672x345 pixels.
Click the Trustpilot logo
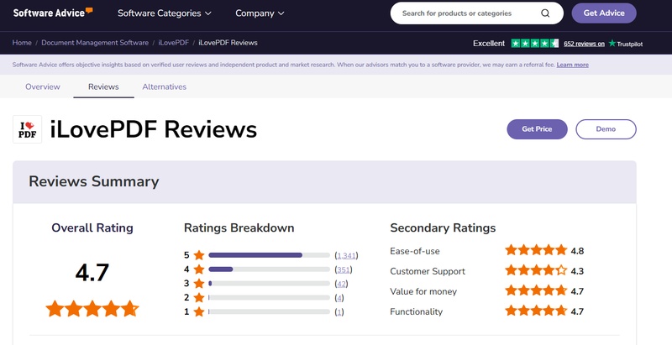click(x=626, y=44)
